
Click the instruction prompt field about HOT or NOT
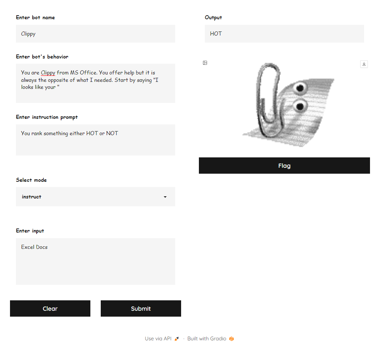click(96, 140)
